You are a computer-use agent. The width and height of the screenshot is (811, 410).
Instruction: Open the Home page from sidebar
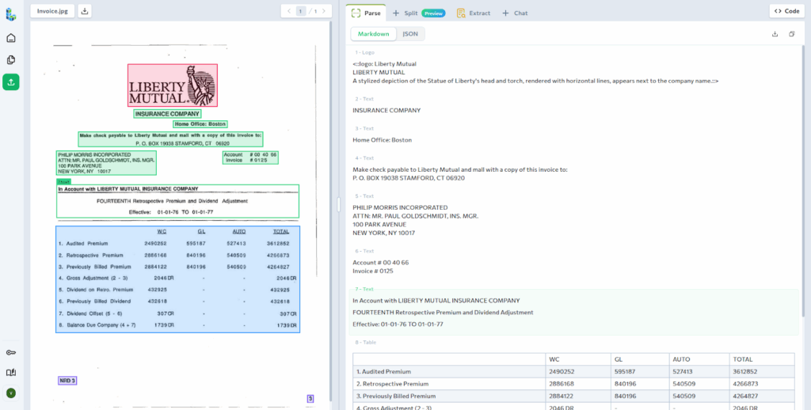[11, 37]
